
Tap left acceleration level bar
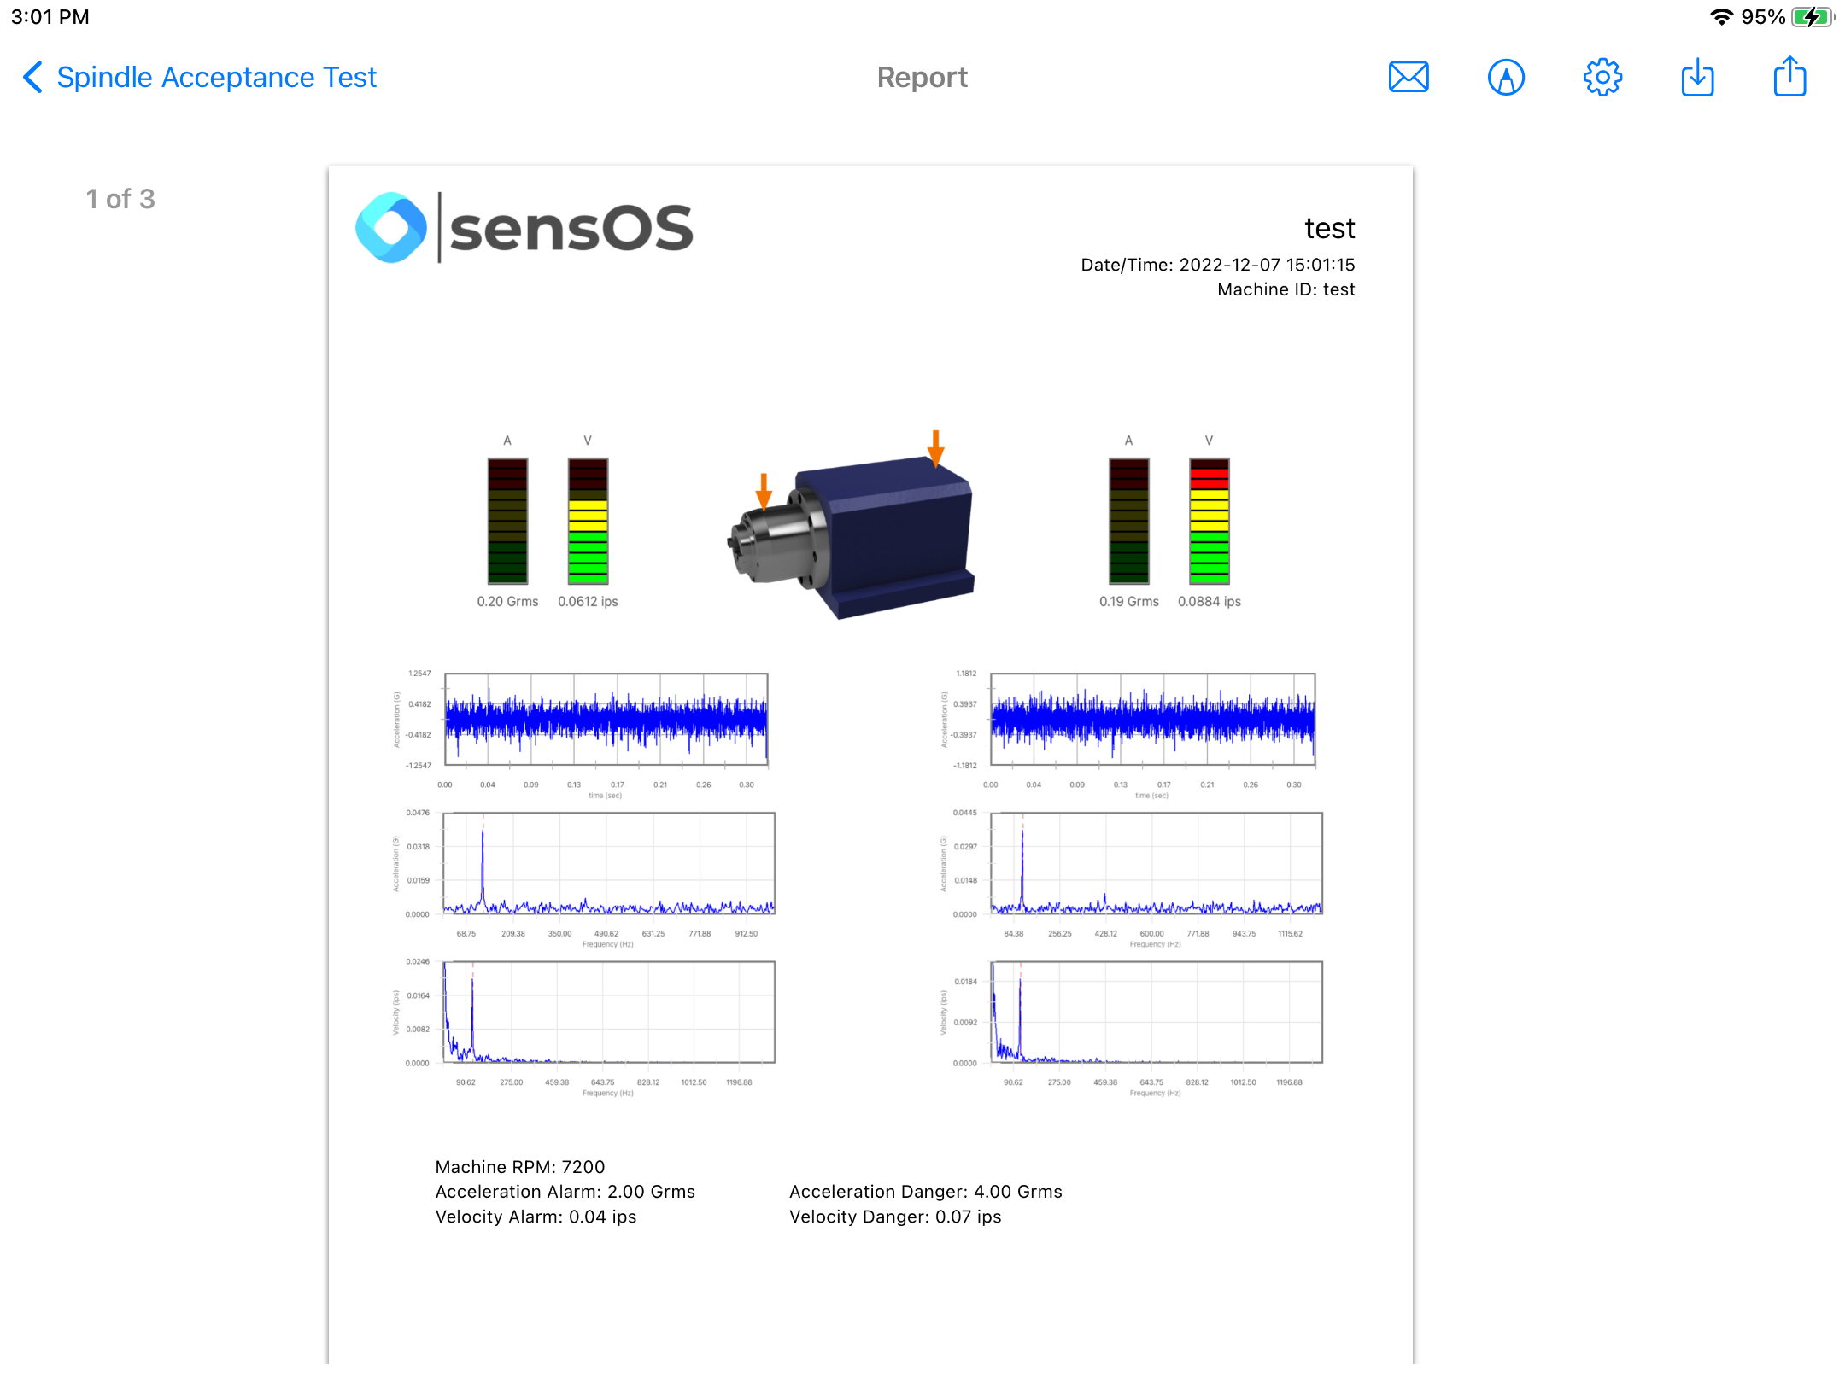tap(507, 521)
